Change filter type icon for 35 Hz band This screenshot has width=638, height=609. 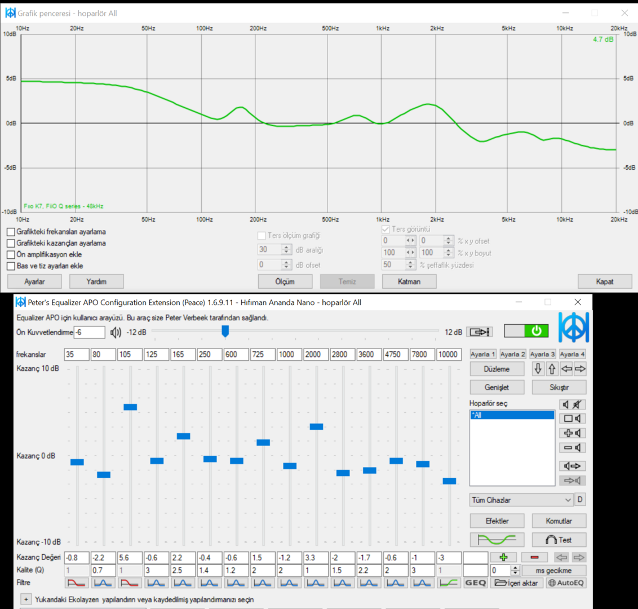[77, 583]
